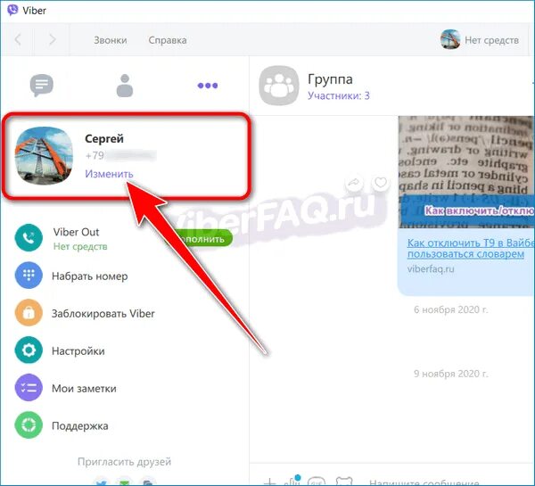Click the green lifebuoy Поддержка icon
This screenshot has height=486, width=535.
click(x=29, y=425)
